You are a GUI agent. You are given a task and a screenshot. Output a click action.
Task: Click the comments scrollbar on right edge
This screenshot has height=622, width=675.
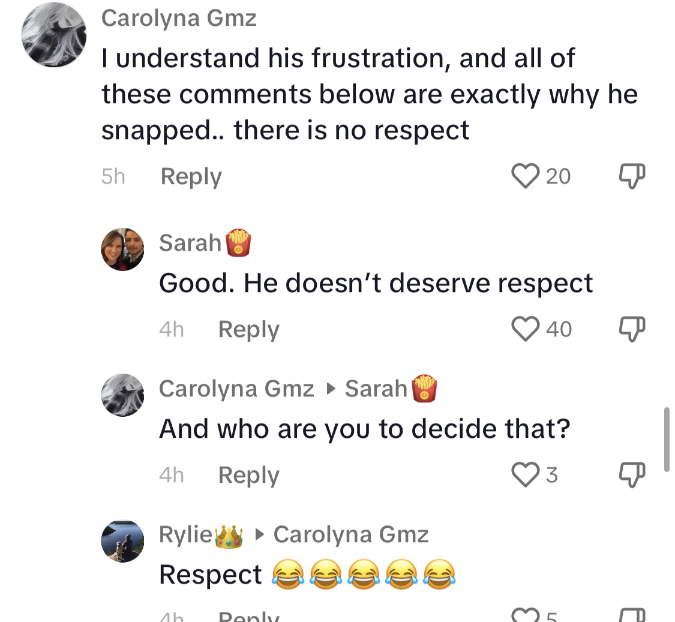[x=667, y=439]
